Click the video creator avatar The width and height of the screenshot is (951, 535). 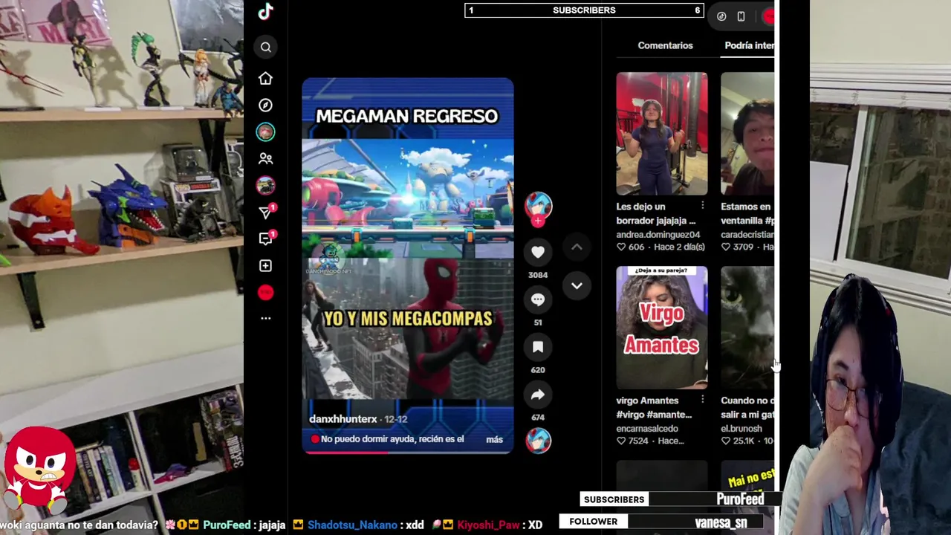539,205
